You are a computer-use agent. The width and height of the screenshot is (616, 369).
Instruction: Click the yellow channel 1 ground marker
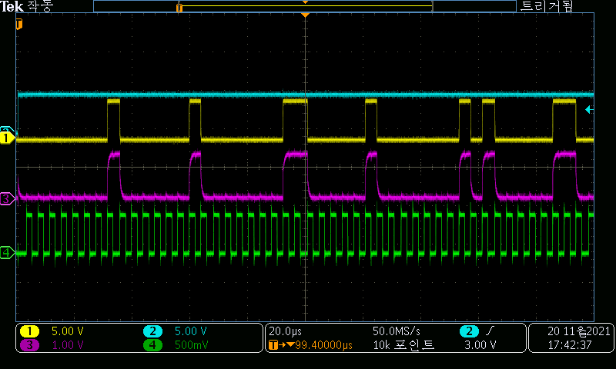(7, 138)
